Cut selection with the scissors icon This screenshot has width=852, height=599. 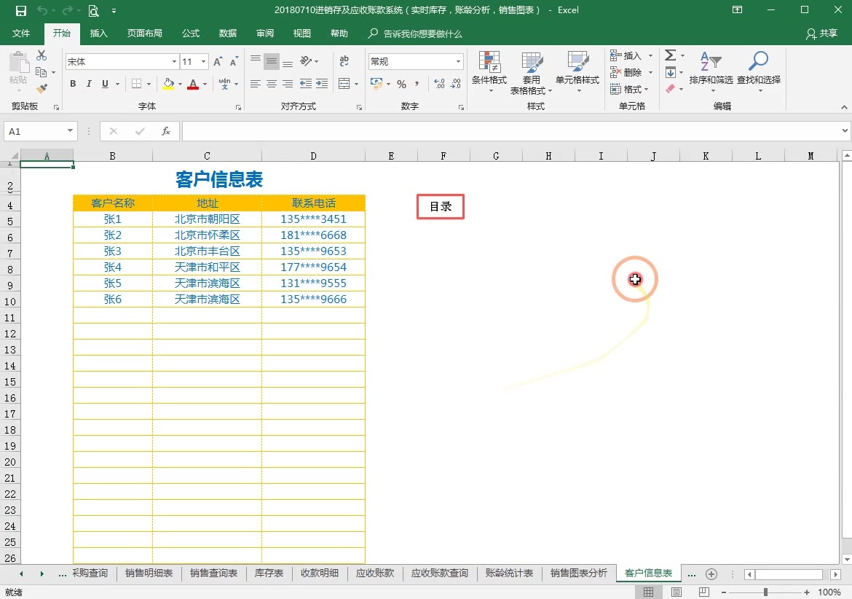42,55
